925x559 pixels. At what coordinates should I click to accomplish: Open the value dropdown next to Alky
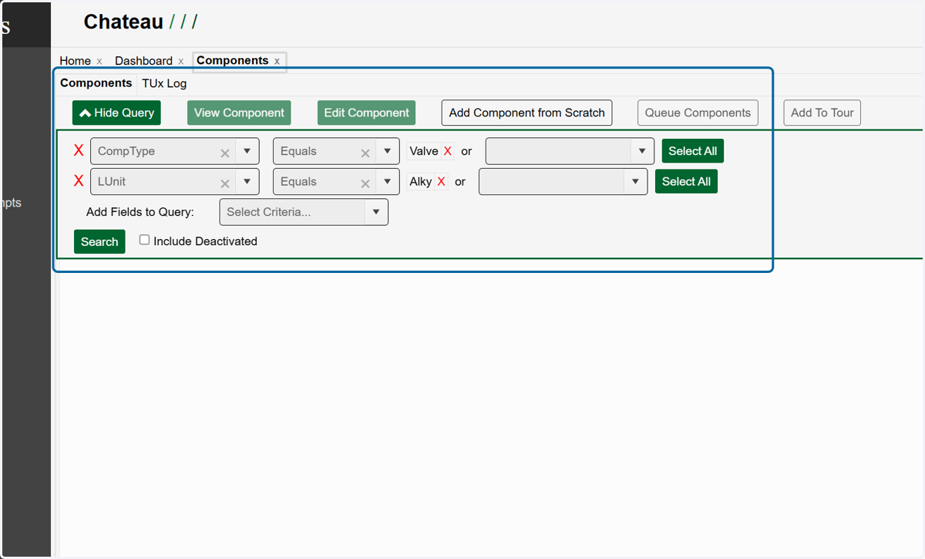(x=635, y=182)
